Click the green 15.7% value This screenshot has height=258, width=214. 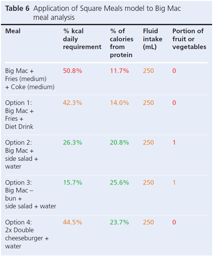tap(72, 183)
